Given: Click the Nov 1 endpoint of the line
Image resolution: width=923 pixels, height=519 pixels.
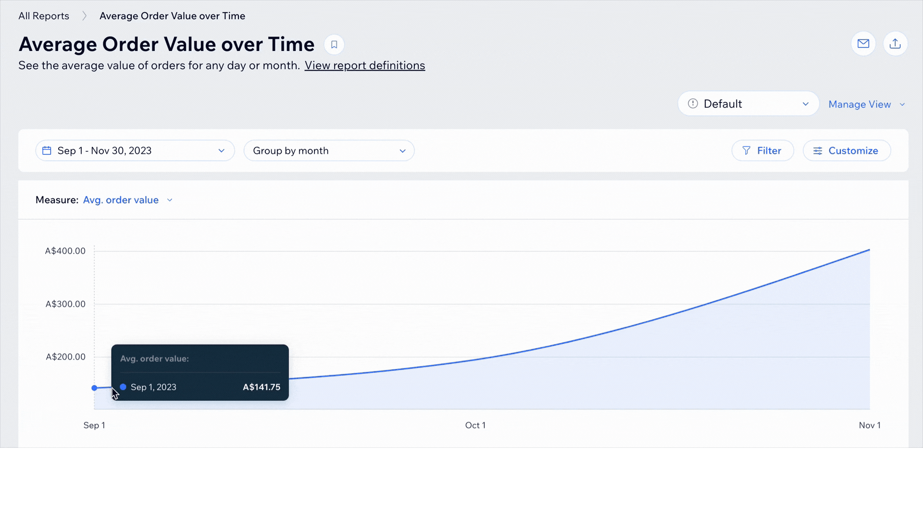Looking at the screenshot, I should click(x=869, y=250).
